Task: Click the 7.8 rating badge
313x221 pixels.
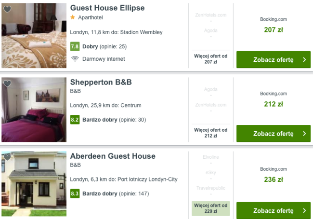Action: pos(75,47)
